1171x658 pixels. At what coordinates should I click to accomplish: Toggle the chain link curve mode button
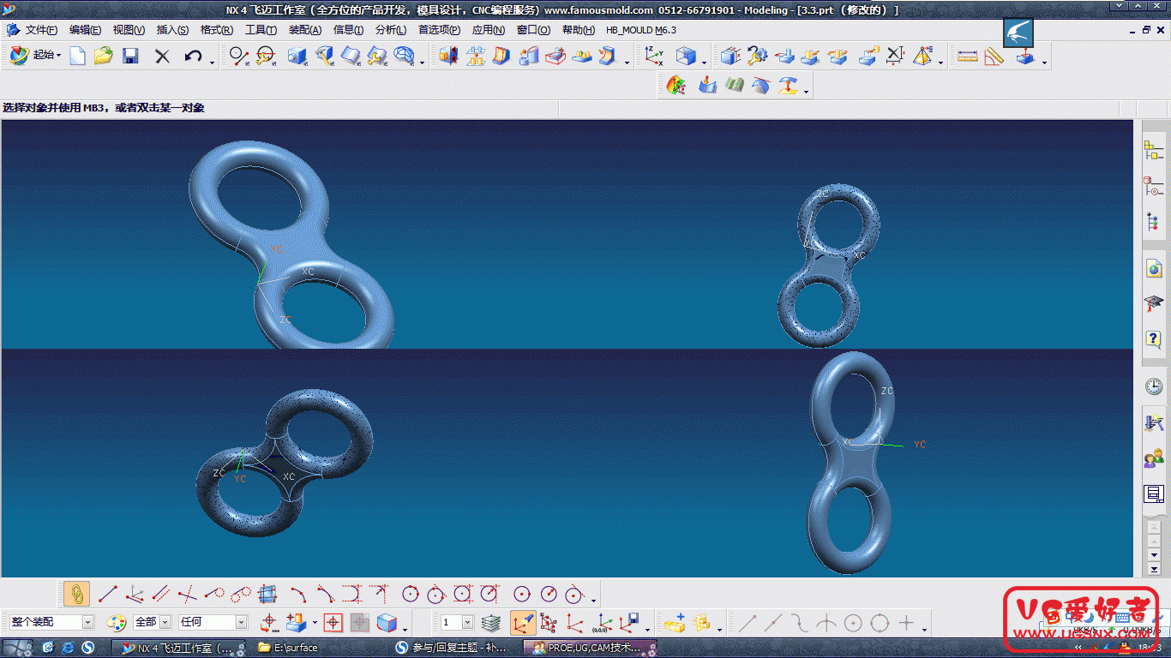point(76,593)
